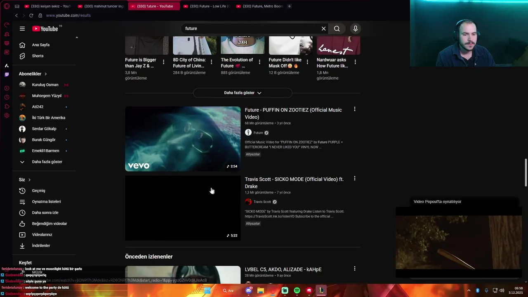Open the Muhteşem Yüzyıl subscription
Viewport: 528px width, 297px height.
coord(45,96)
